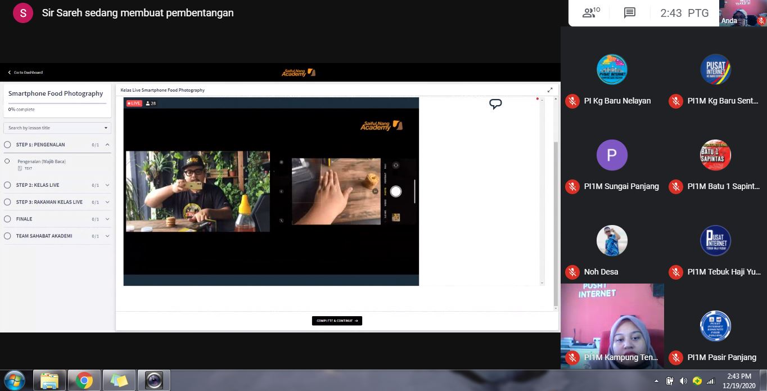This screenshot has width=767, height=391.
Task: Click the speech bubble comment icon
Action: click(495, 104)
